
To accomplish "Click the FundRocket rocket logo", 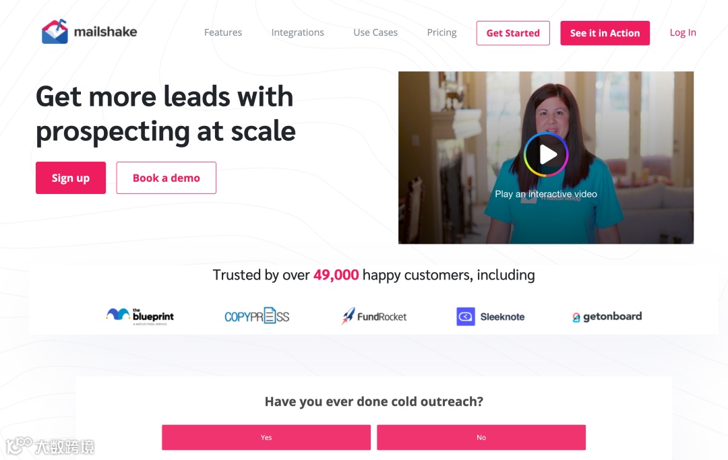I will pos(348,316).
